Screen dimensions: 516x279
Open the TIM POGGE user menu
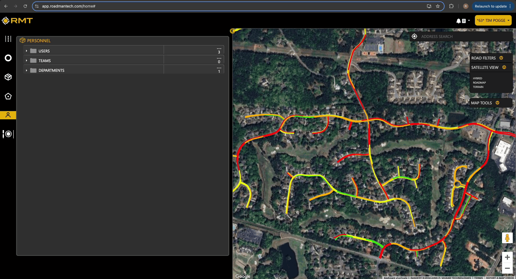(x=493, y=20)
